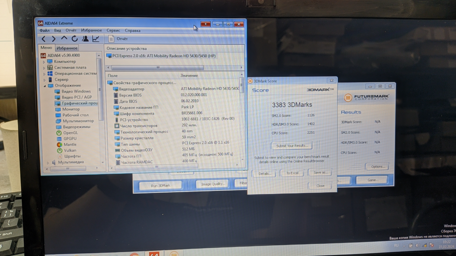Click Run 3DMark in the 3DMark window
The height and width of the screenshot is (256, 456).
(x=160, y=185)
